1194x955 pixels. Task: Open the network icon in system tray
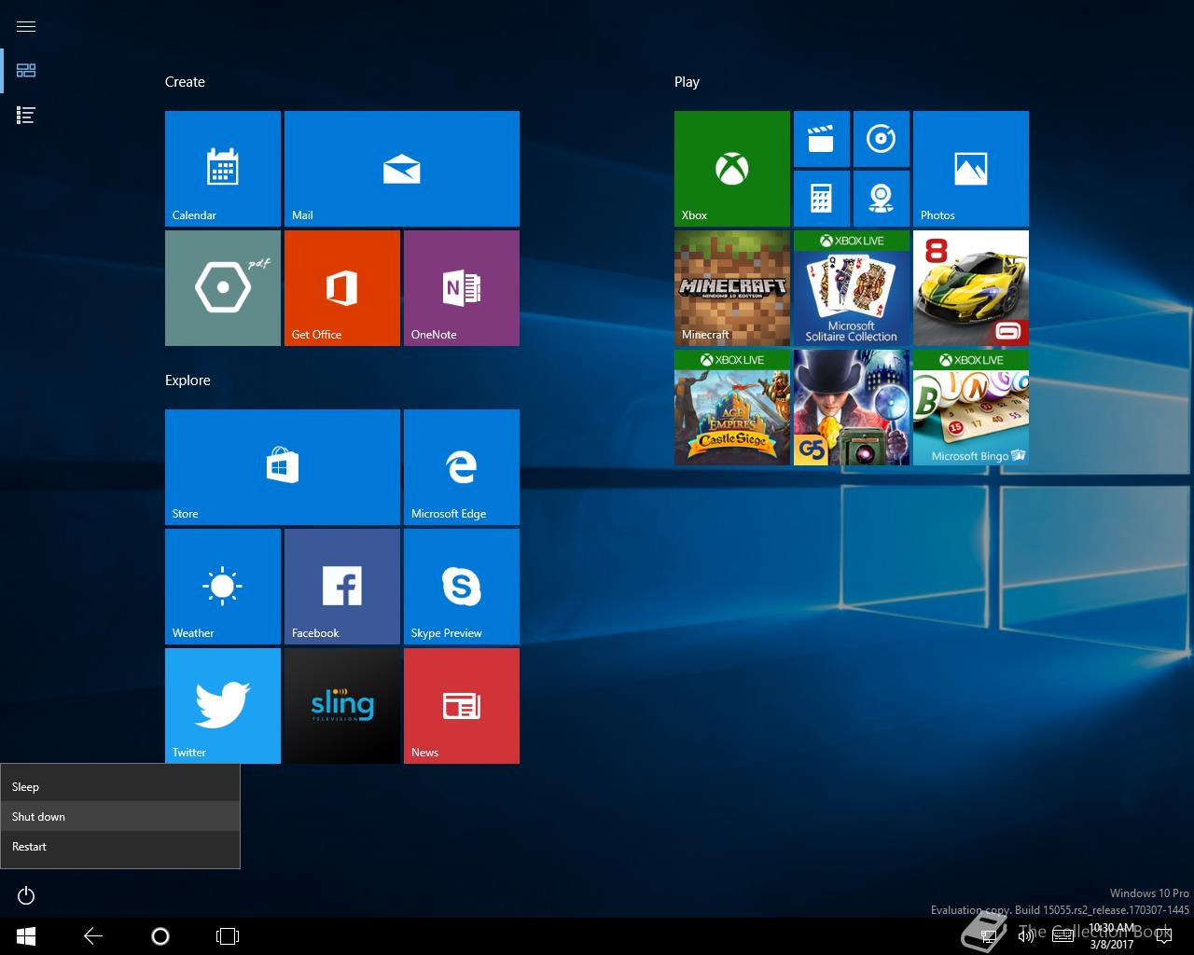click(x=990, y=936)
